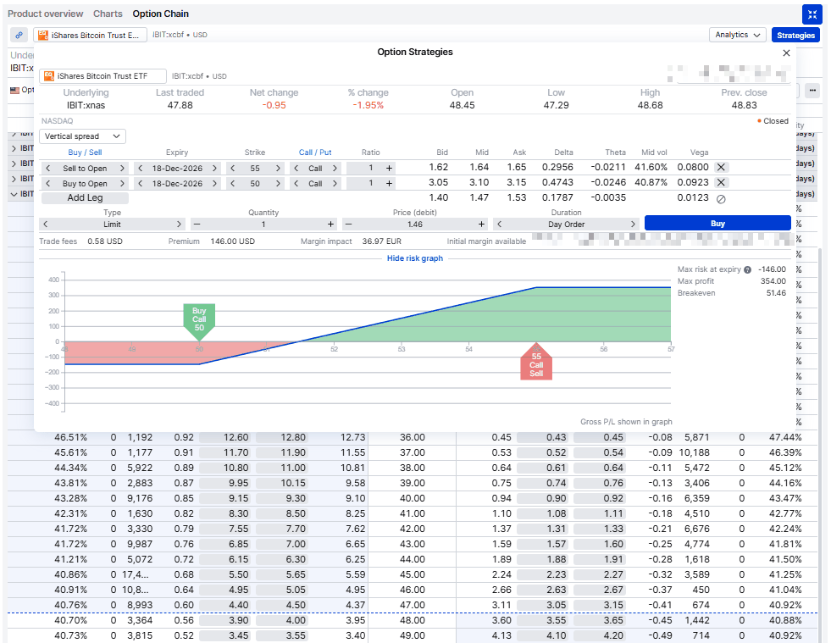This screenshot has height=643, width=831.
Task: Decrease the debit price with minus
Action: 348,224
